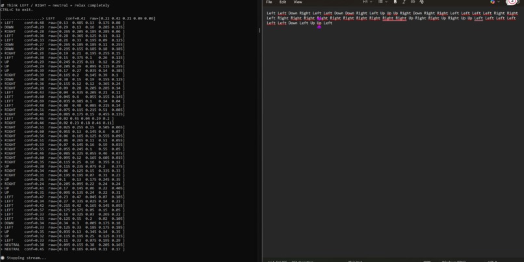Click the terminal line "NEUTRAL conf=0.38"
Image resolution: width=524 pixels, height=262 pixels.
[x=62, y=244]
